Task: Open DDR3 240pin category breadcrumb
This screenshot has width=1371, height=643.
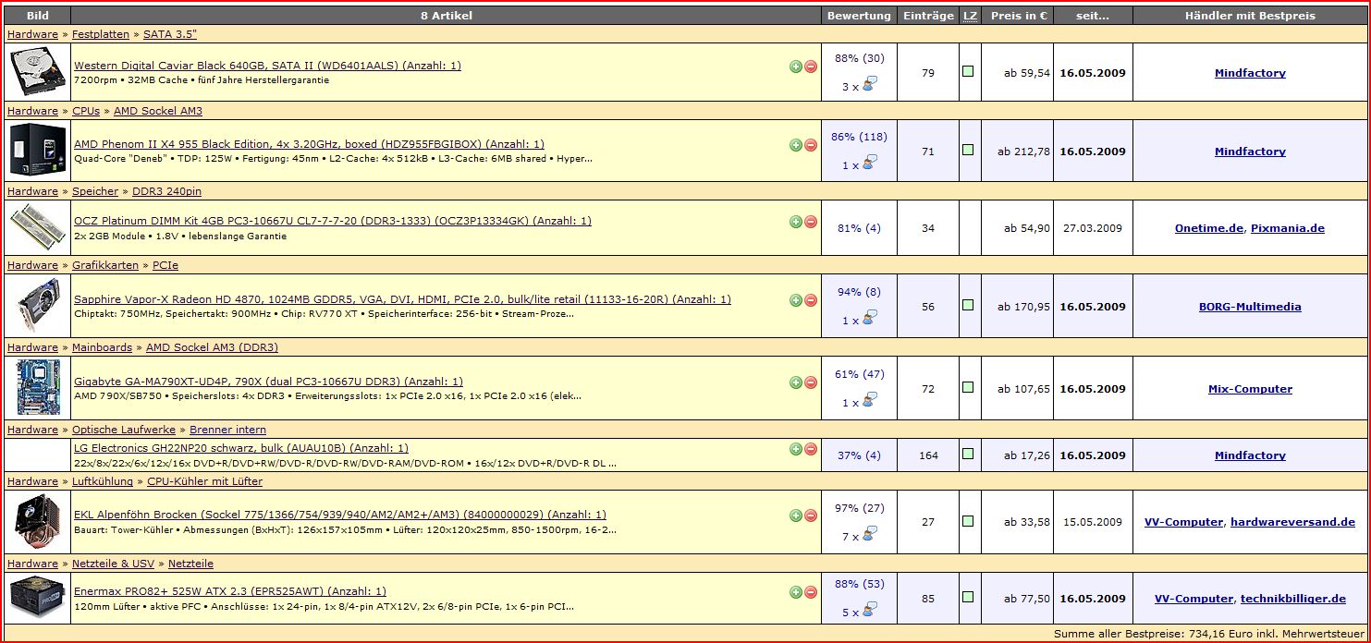Action: click(166, 191)
